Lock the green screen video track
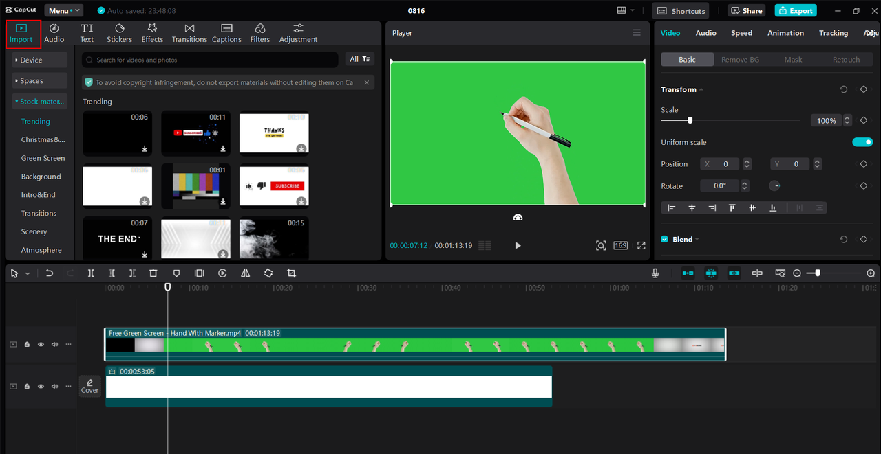The image size is (881, 454). click(27, 344)
